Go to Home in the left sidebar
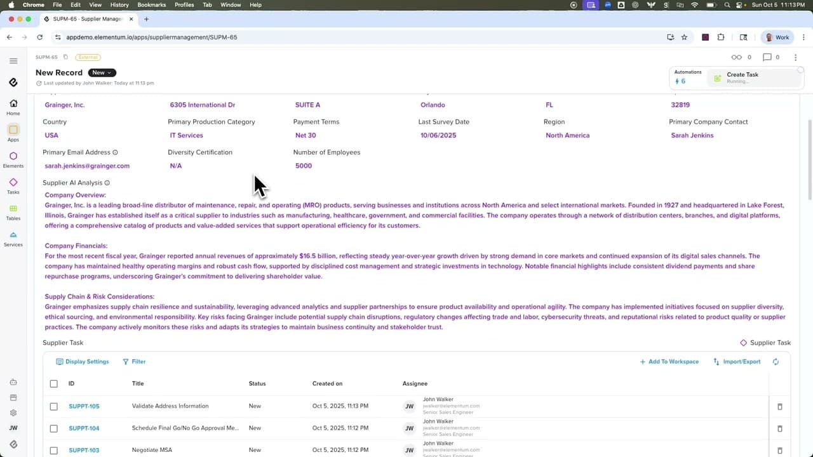 point(13,107)
